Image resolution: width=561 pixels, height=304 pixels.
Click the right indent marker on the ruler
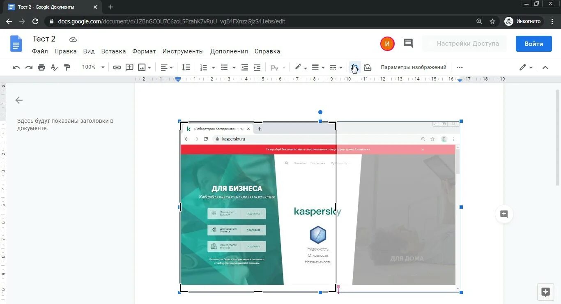point(460,80)
